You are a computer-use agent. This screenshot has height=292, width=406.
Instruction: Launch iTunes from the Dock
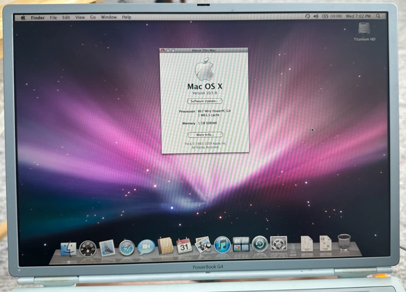click(222, 244)
